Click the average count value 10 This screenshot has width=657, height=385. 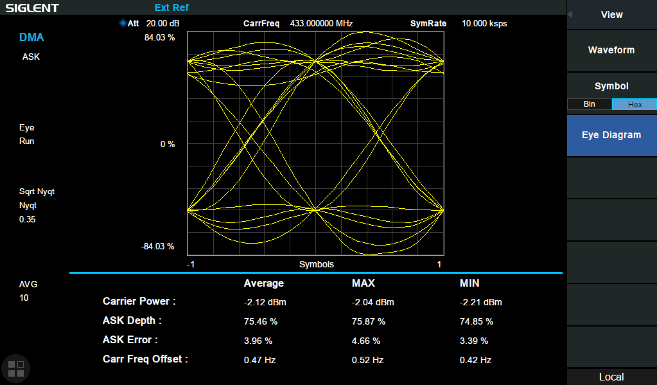24,298
